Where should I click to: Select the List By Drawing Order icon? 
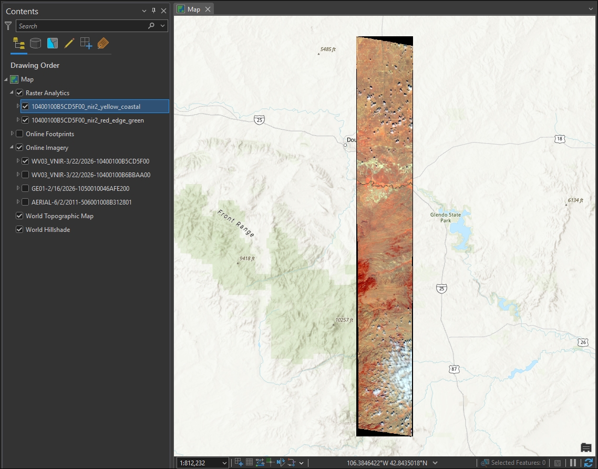[x=19, y=44]
